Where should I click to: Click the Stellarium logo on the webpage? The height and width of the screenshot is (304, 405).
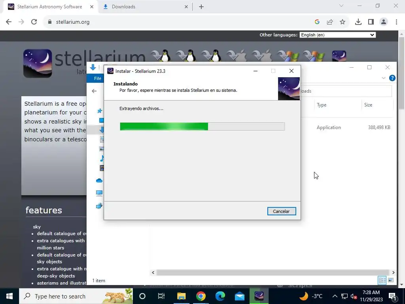38,63
